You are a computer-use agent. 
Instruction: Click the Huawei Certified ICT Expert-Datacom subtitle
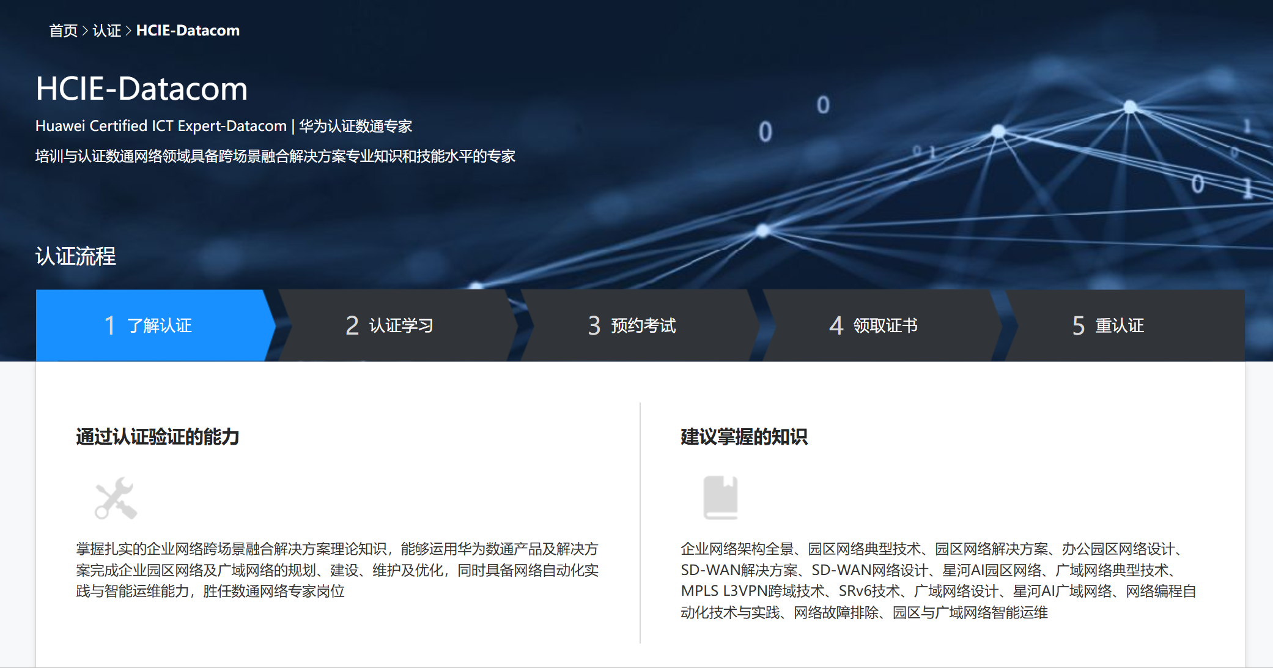click(224, 126)
